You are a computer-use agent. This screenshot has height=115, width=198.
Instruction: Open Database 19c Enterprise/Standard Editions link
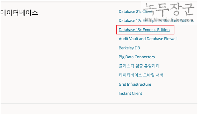(x=156, y=20)
